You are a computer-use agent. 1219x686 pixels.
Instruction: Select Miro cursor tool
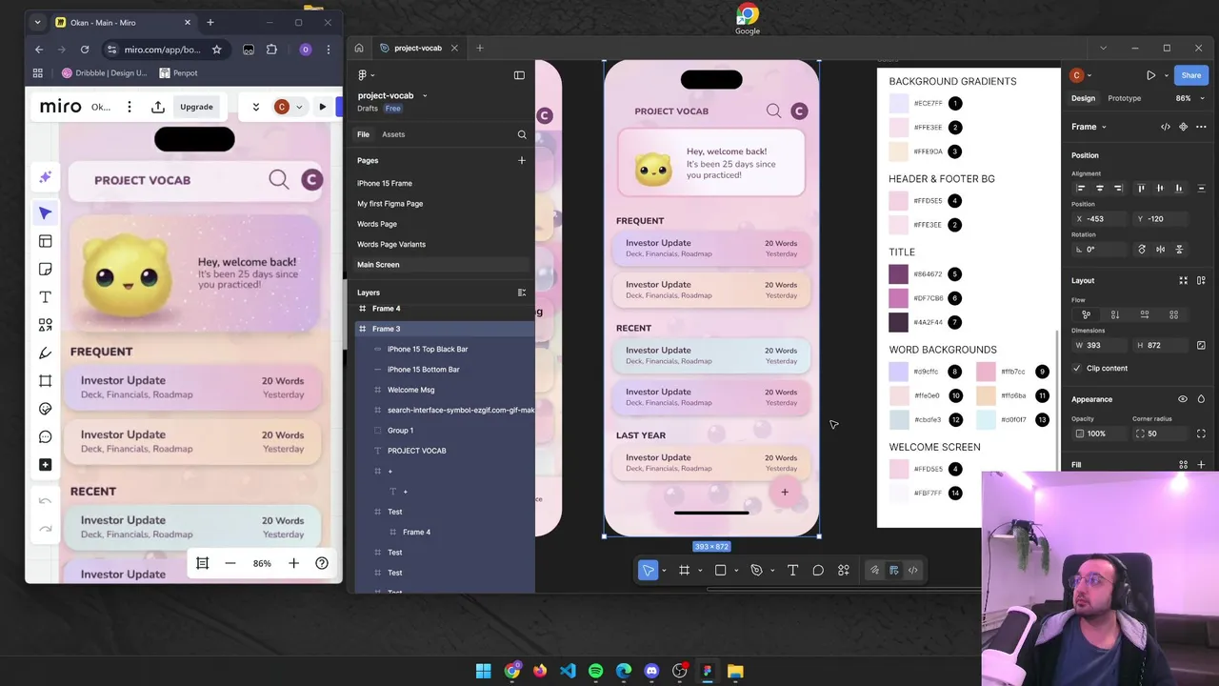45,212
